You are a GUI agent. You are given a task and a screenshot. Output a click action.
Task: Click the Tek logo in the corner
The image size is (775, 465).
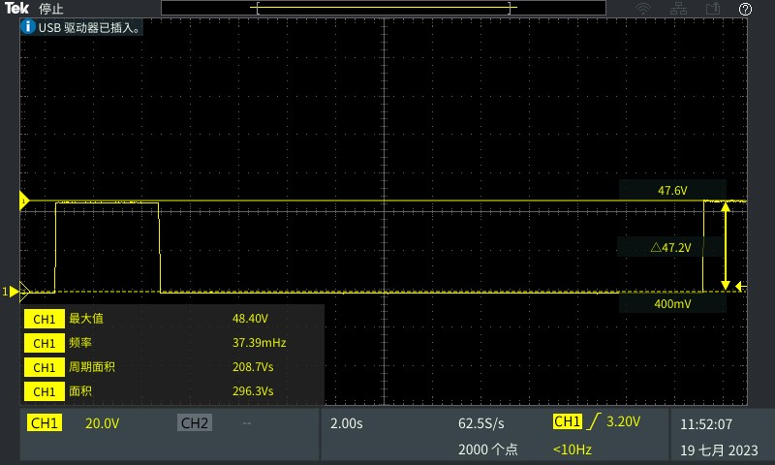pos(17,9)
